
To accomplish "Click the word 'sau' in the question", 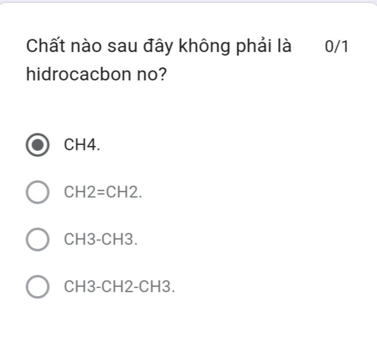I will [122, 47].
